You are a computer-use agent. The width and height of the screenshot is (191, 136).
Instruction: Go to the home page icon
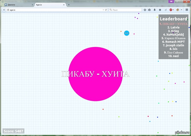(x=160, y=10)
